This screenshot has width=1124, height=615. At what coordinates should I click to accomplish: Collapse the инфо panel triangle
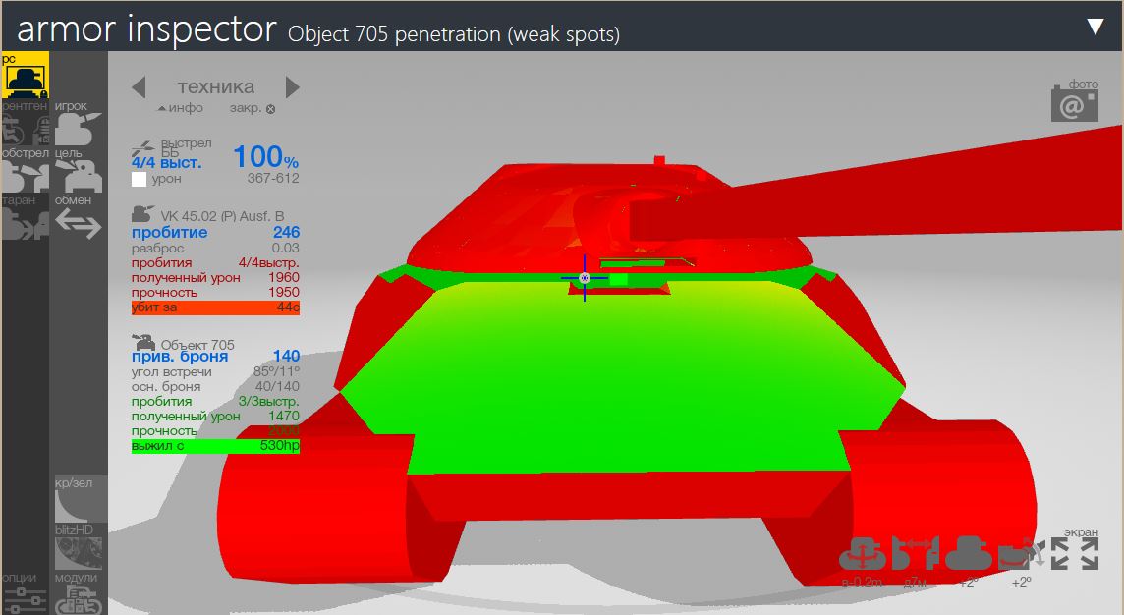tap(181, 108)
